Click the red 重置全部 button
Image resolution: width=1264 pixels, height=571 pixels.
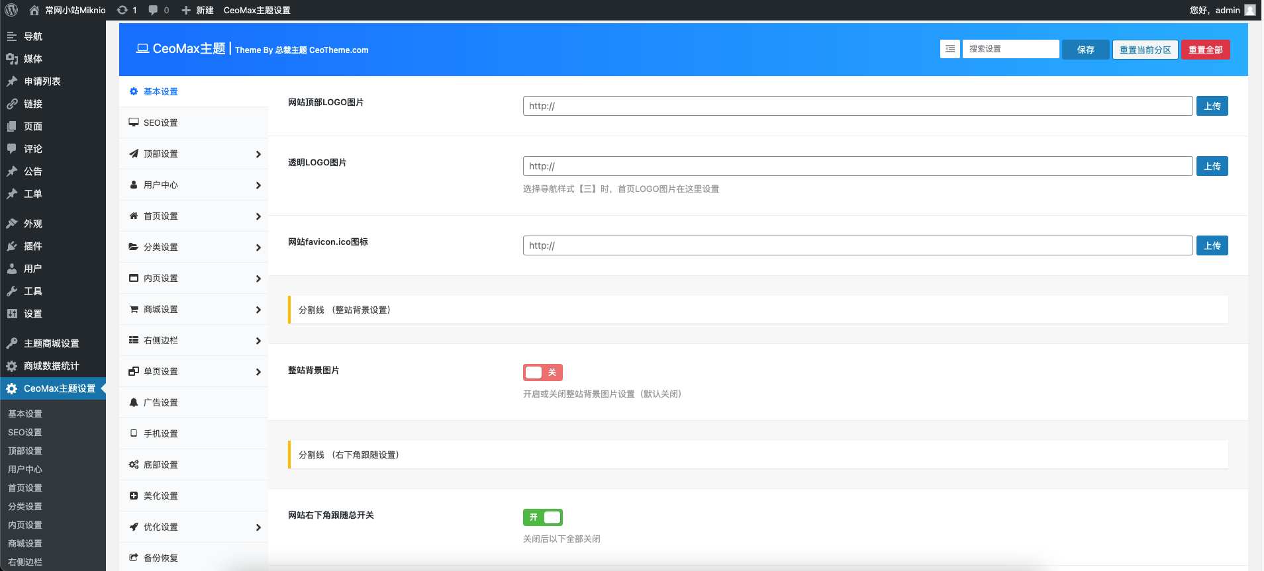point(1206,50)
